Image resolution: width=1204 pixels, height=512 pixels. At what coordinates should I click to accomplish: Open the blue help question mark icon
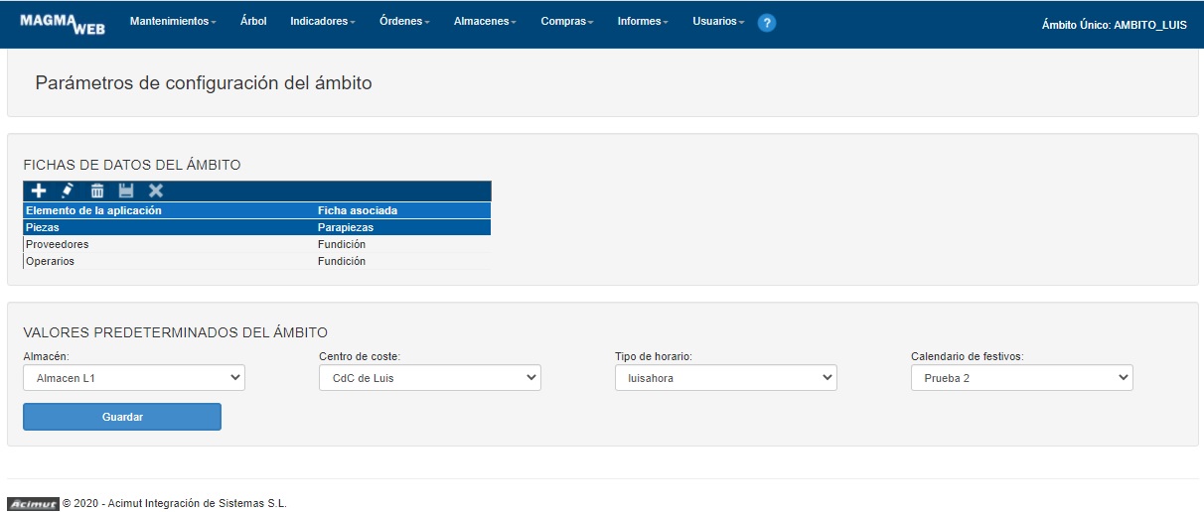(x=766, y=23)
